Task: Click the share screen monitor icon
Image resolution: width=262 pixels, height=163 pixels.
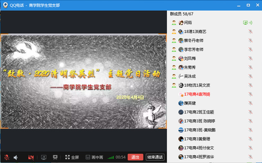Action: tap(43, 157)
